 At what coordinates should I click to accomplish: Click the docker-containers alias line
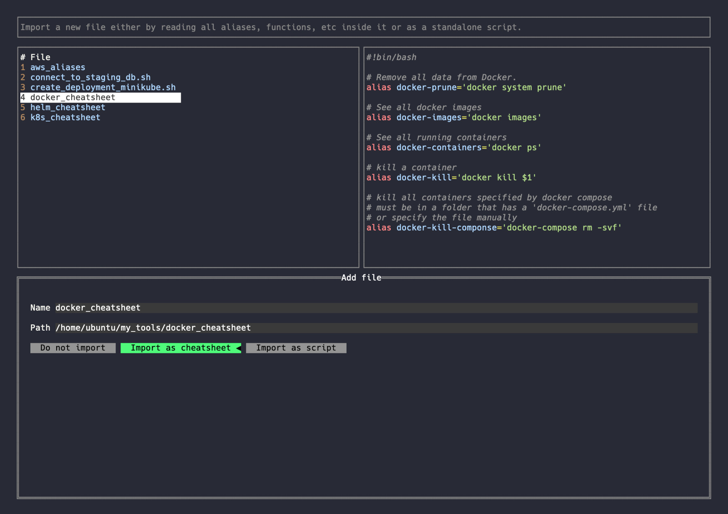coord(453,148)
